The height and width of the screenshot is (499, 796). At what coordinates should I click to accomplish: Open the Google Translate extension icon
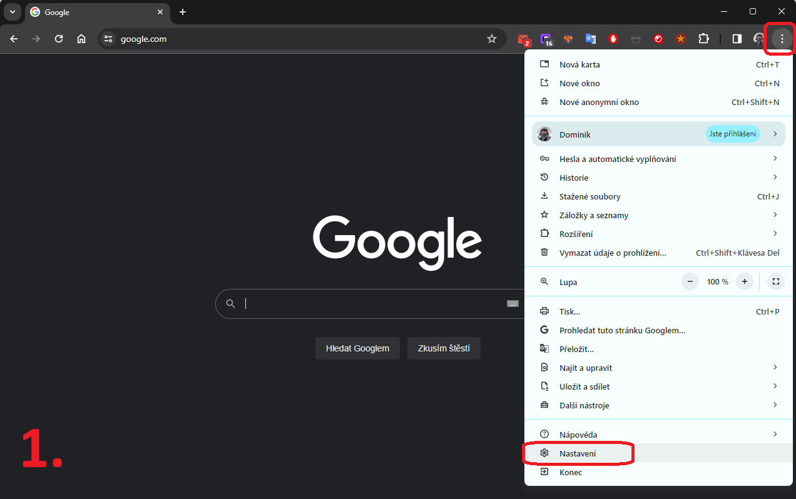point(591,39)
